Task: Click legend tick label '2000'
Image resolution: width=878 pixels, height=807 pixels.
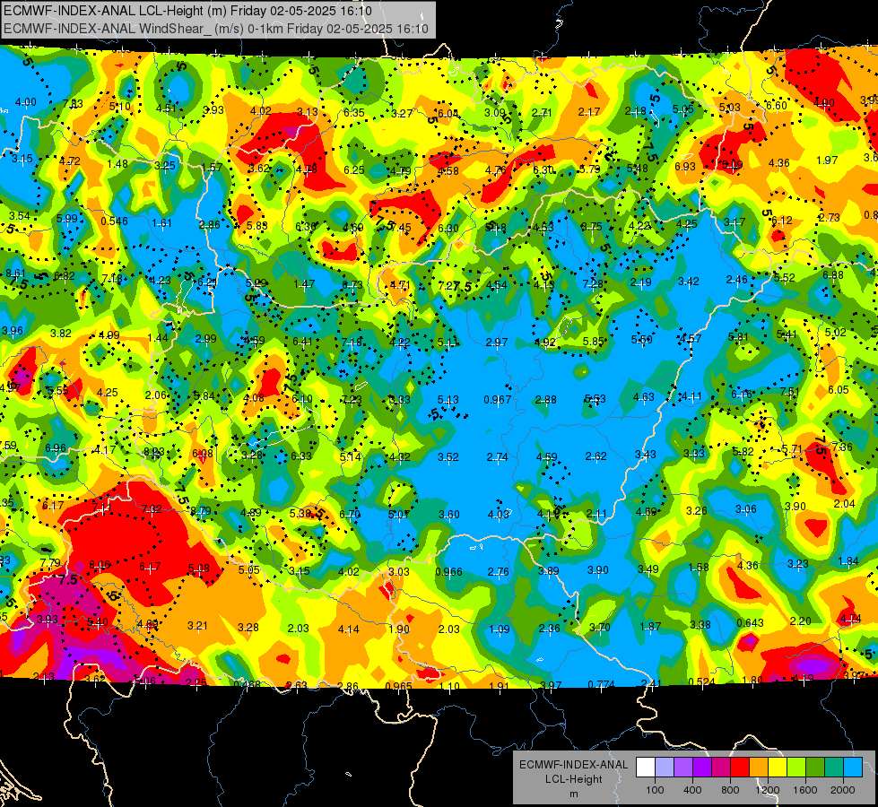Action: [843, 790]
